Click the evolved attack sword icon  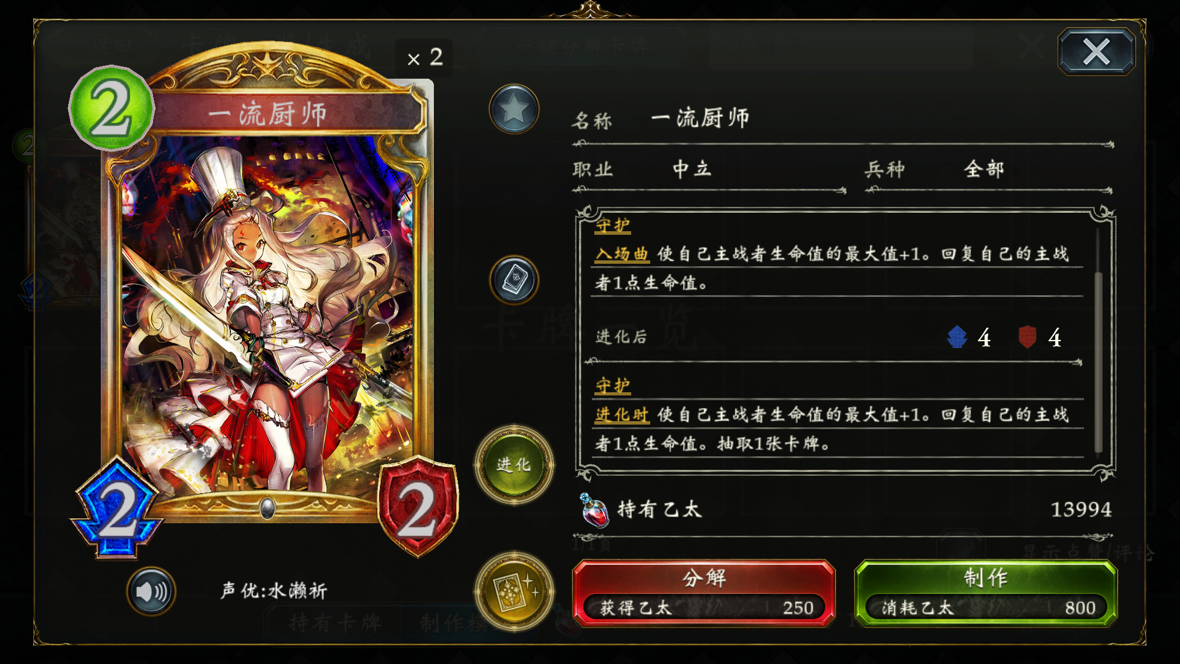(957, 337)
